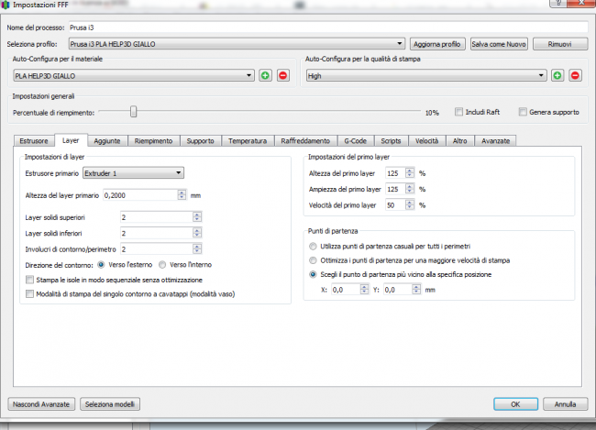Click the Nascondi Avanzate button

(40, 403)
